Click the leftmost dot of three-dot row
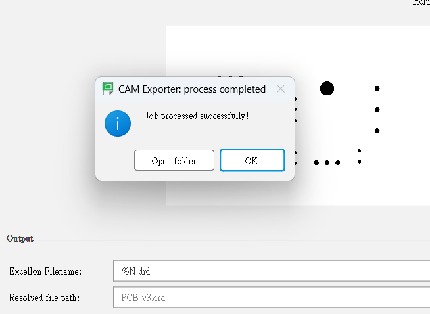 tap(316, 162)
